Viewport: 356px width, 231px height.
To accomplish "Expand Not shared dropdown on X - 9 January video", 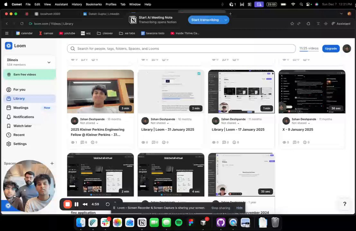I will (301, 123).
